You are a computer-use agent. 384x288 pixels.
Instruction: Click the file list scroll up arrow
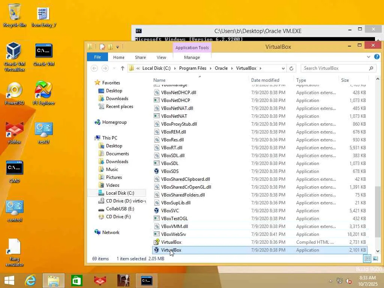click(378, 79)
